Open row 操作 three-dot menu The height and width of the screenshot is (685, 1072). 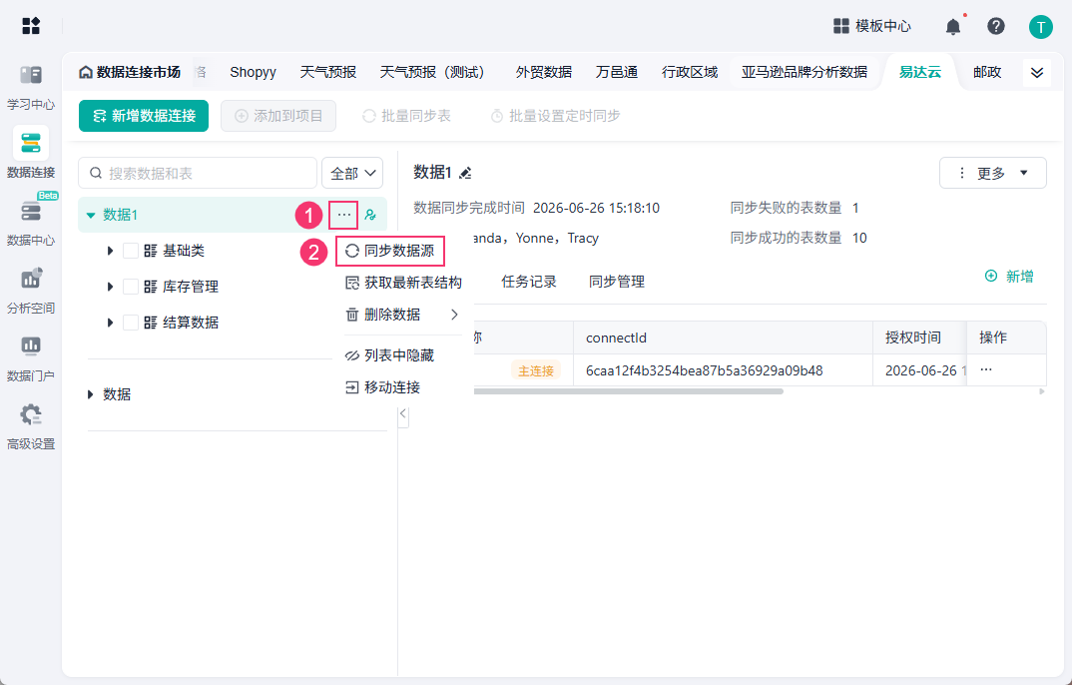click(x=986, y=369)
